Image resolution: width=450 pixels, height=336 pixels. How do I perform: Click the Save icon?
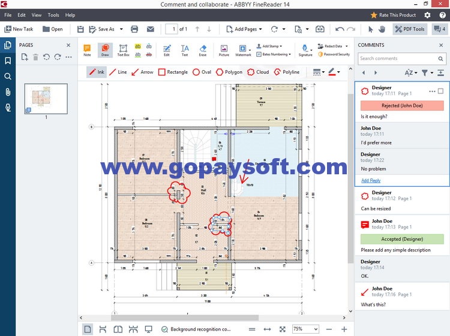tap(80, 29)
